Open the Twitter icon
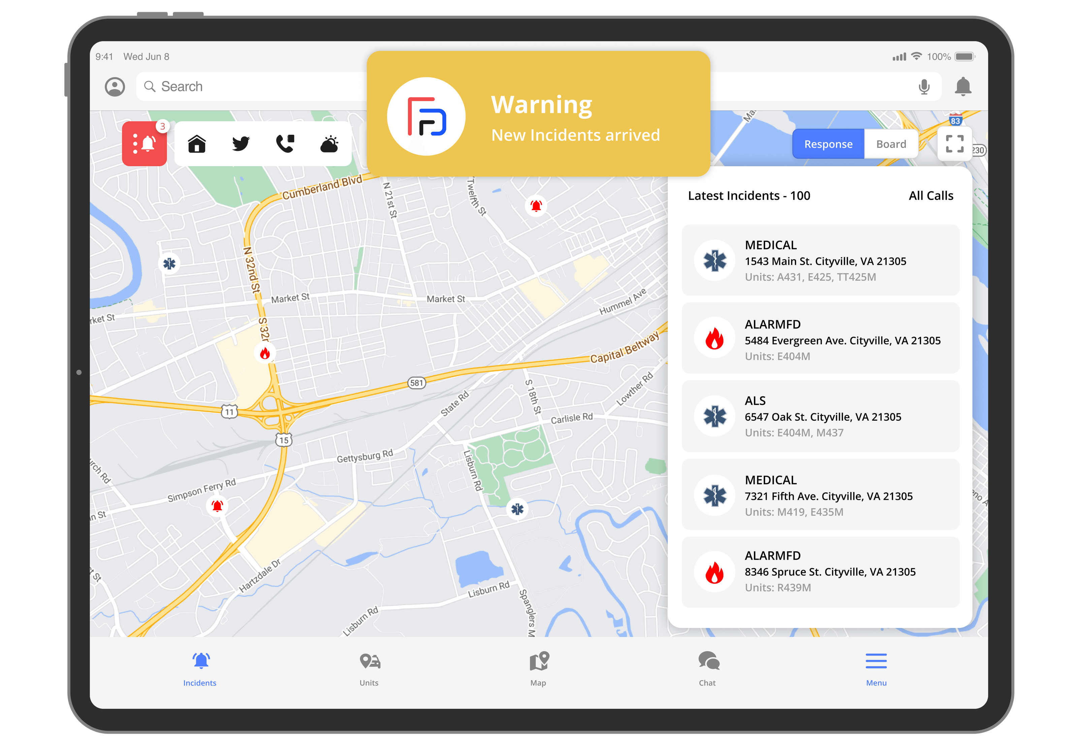 click(241, 143)
